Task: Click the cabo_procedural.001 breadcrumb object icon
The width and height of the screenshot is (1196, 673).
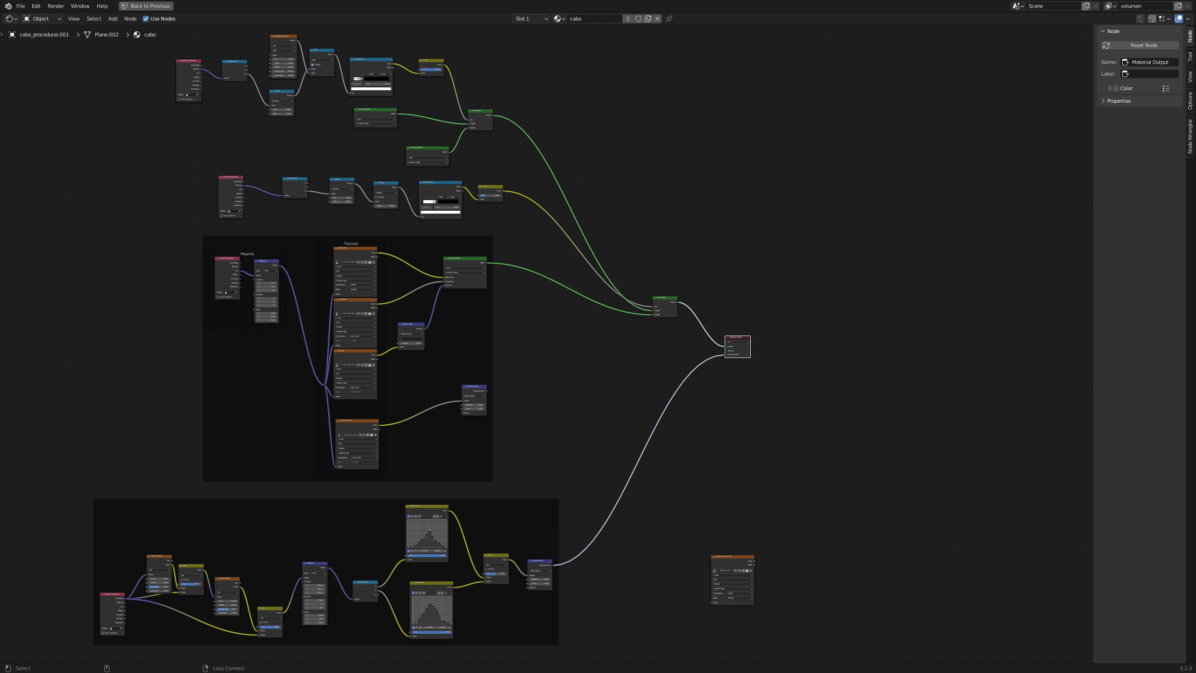Action: coord(12,35)
